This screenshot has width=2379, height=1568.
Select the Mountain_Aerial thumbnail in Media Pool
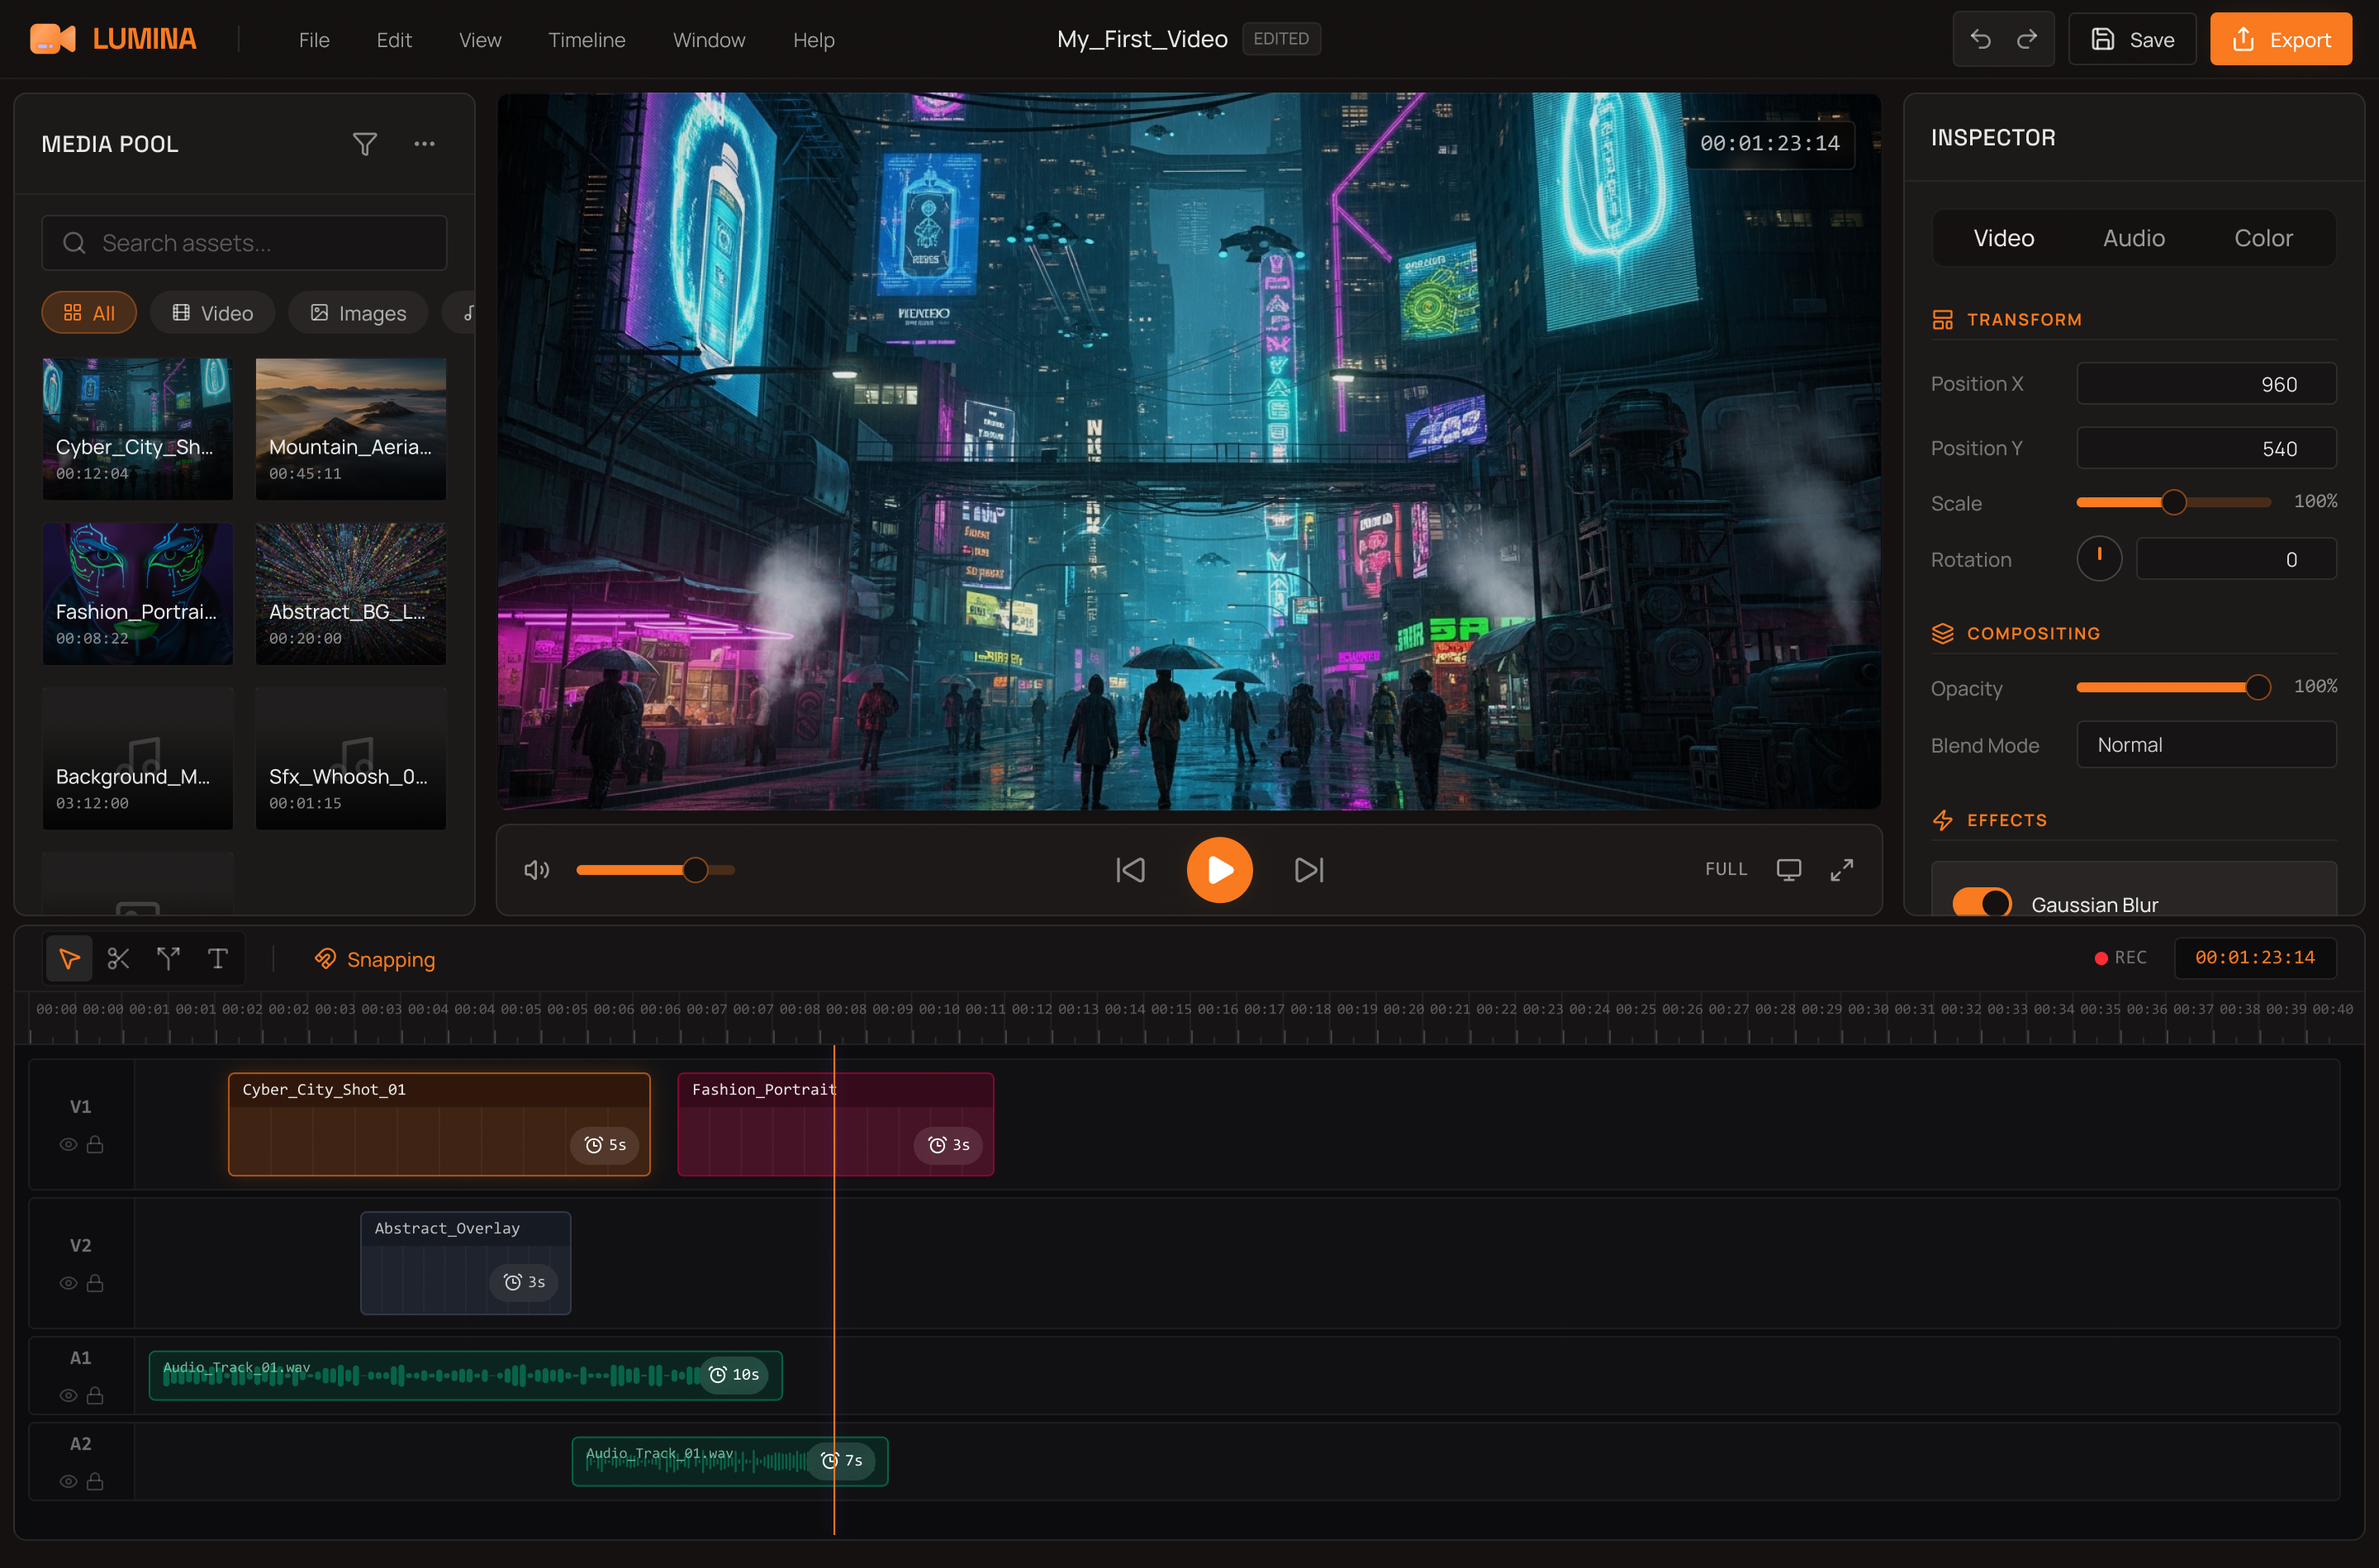(350, 428)
